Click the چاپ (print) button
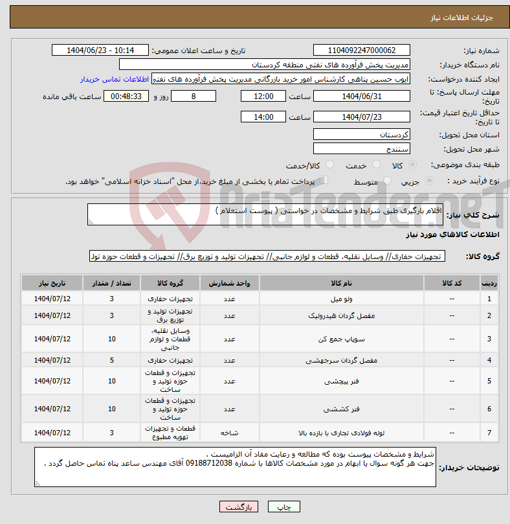510x524 pixels. point(284,507)
